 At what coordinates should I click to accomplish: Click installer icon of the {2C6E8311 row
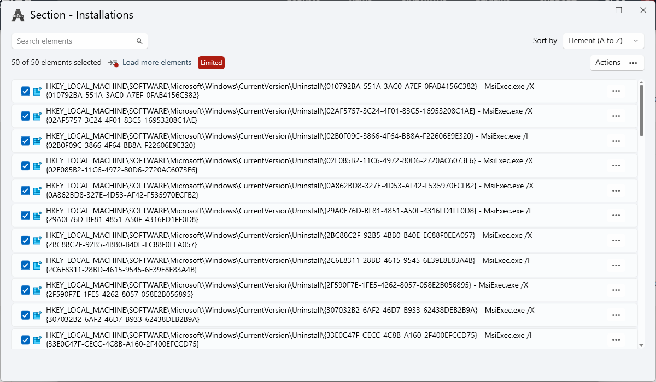click(x=38, y=265)
